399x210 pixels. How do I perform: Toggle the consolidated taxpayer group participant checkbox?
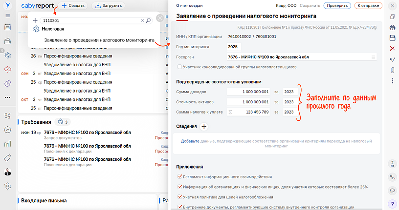point(180,66)
